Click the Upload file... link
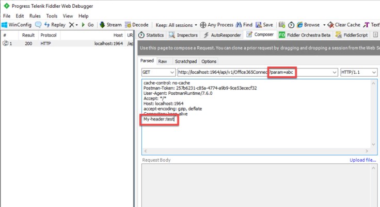Image resolution: width=380 pixels, height=207 pixels. pos(362,160)
